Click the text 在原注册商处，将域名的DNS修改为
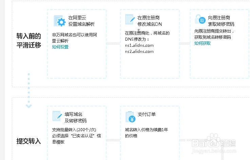 [x=147, y=36]
